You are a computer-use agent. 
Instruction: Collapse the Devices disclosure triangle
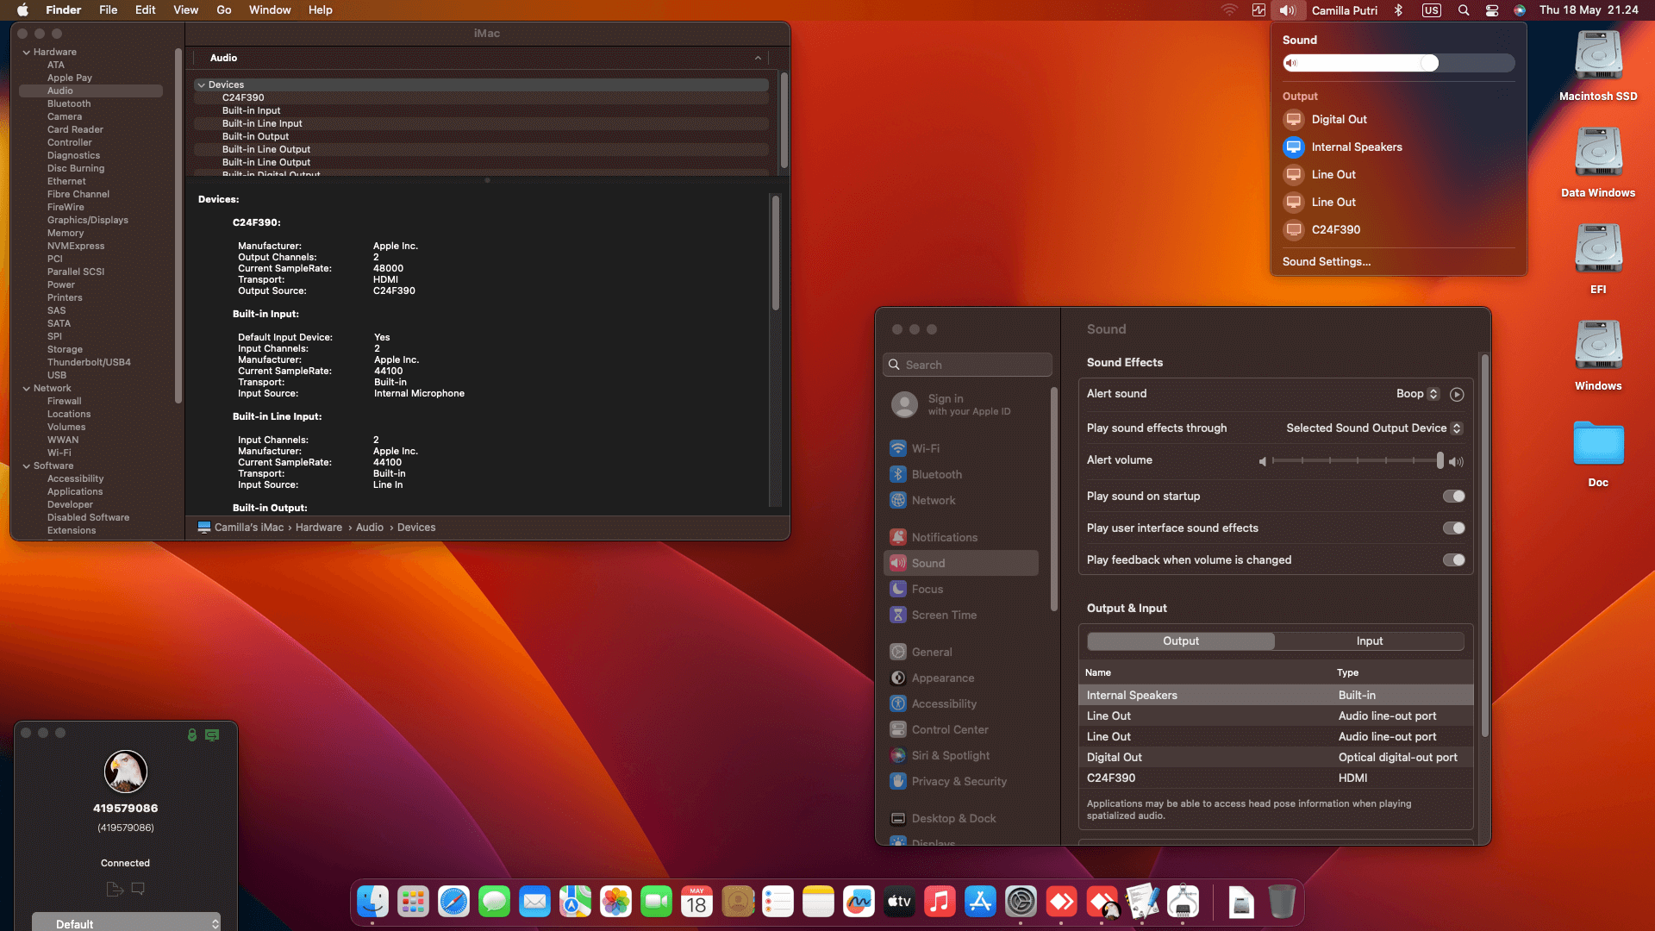[x=201, y=84]
